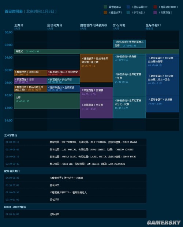Select the 座谈会舞台 column header
This screenshot has width=183, height=227.
click(x=55, y=25)
